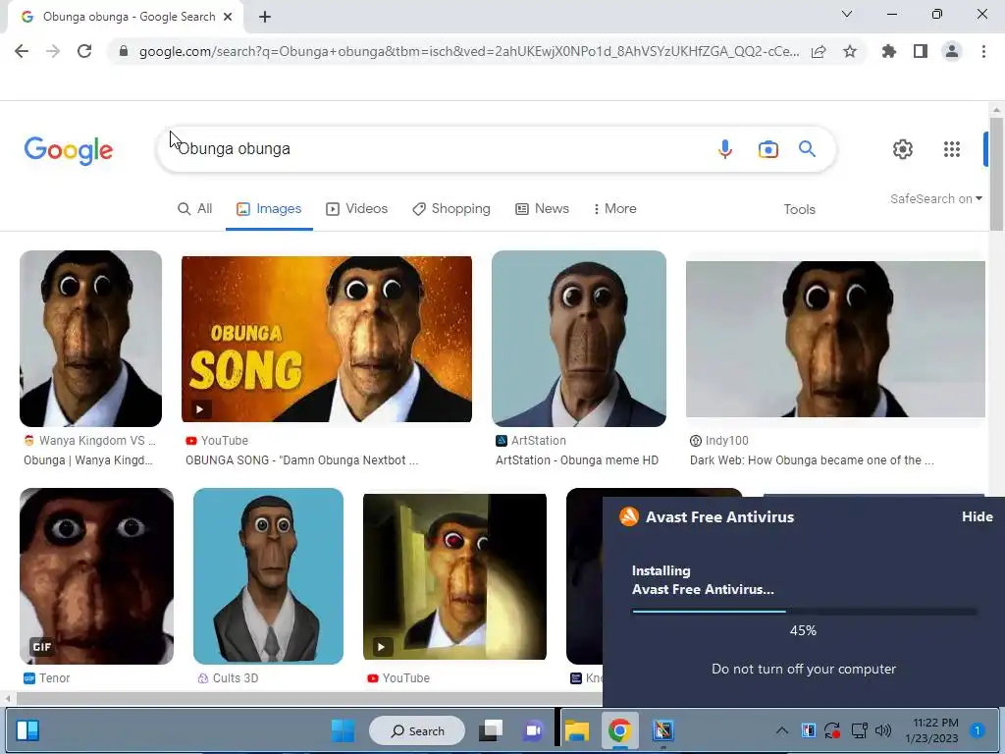Screen dimensions: 1005x754
Task: Open the second-row YouTube video thumbnail
Action: pos(454,576)
